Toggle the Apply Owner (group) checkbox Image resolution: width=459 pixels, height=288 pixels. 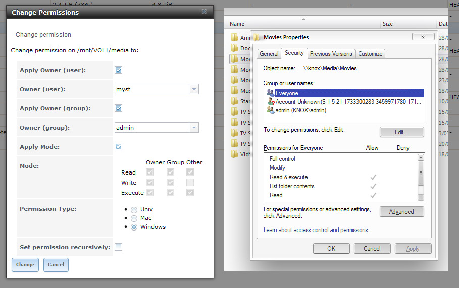119,108
